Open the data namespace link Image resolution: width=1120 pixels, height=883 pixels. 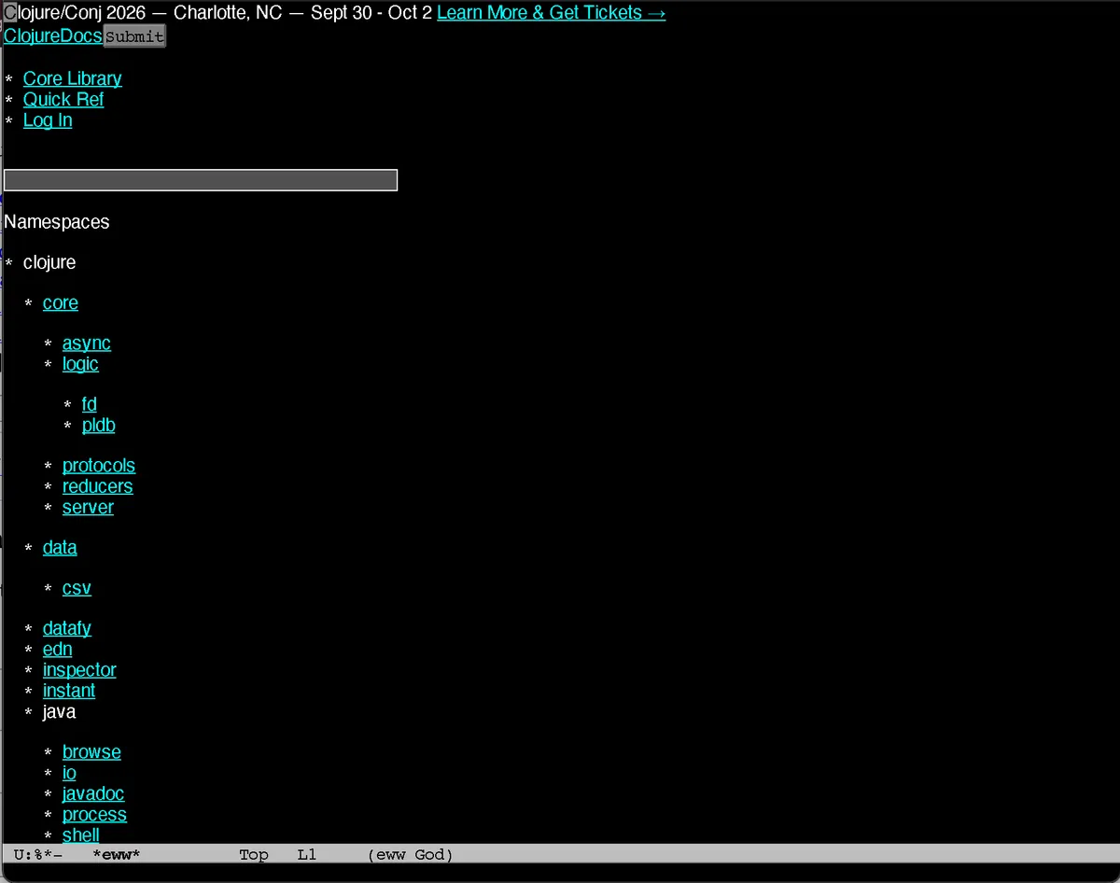click(x=60, y=548)
